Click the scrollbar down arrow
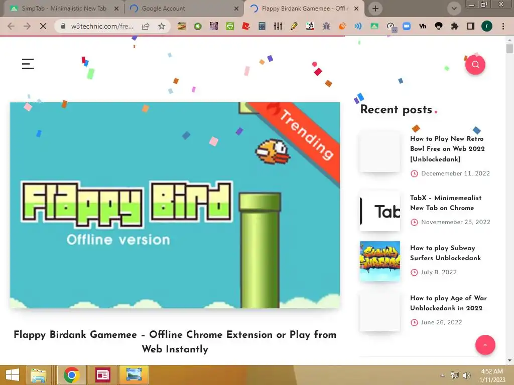The width and height of the screenshot is (514, 385). pos(509,360)
